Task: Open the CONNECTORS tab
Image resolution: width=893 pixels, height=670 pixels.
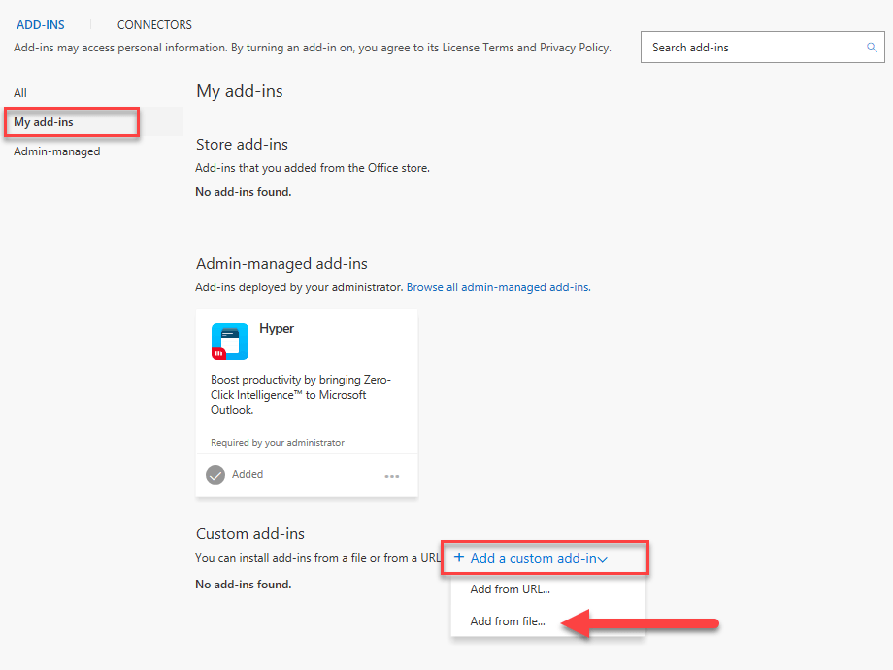Action: 154,25
